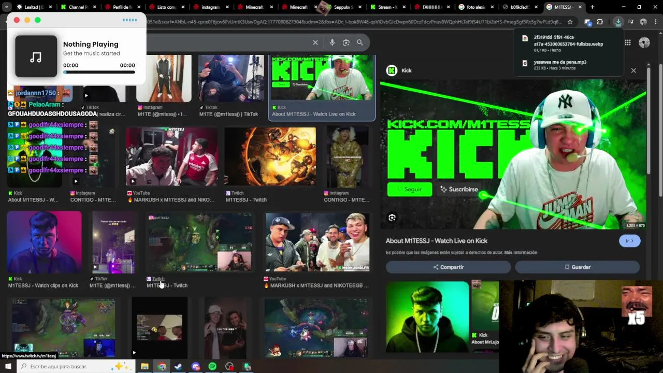Open Google Lens image search icon
This screenshot has height=373, width=663.
click(x=346, y=42)
